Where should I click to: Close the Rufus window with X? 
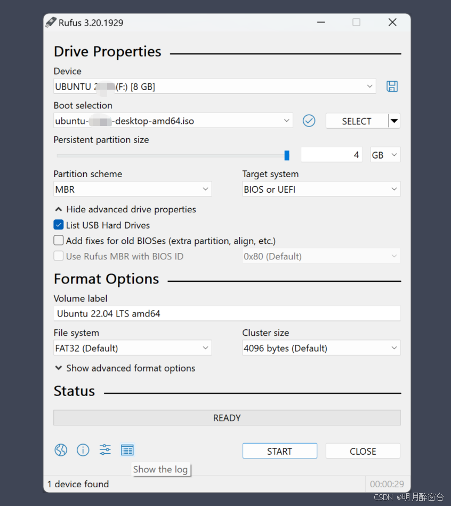(x=392, y=22)
